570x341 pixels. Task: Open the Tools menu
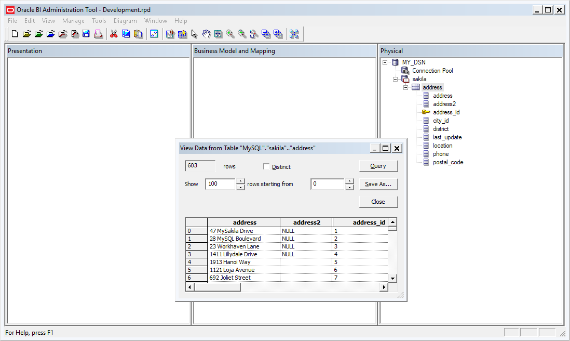click(99, 21)
